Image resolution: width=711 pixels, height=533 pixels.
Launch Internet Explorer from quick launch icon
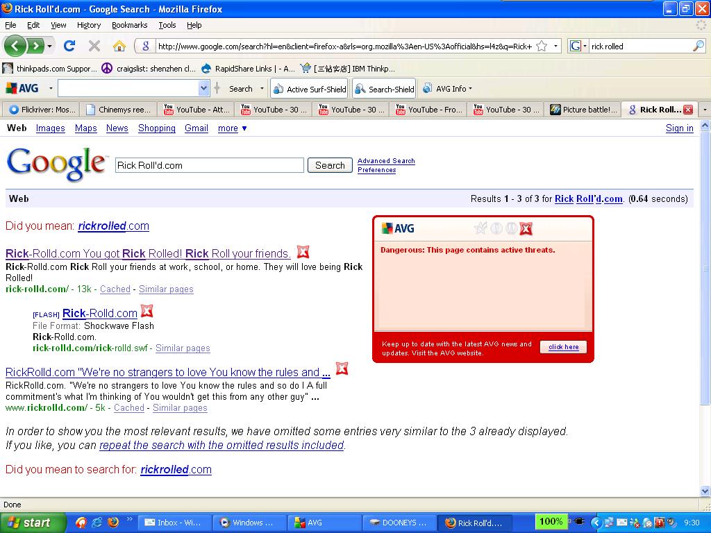[x=97, y=523]
